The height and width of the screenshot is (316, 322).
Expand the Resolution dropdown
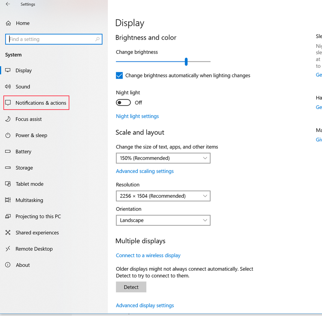[x=163, y=196]
